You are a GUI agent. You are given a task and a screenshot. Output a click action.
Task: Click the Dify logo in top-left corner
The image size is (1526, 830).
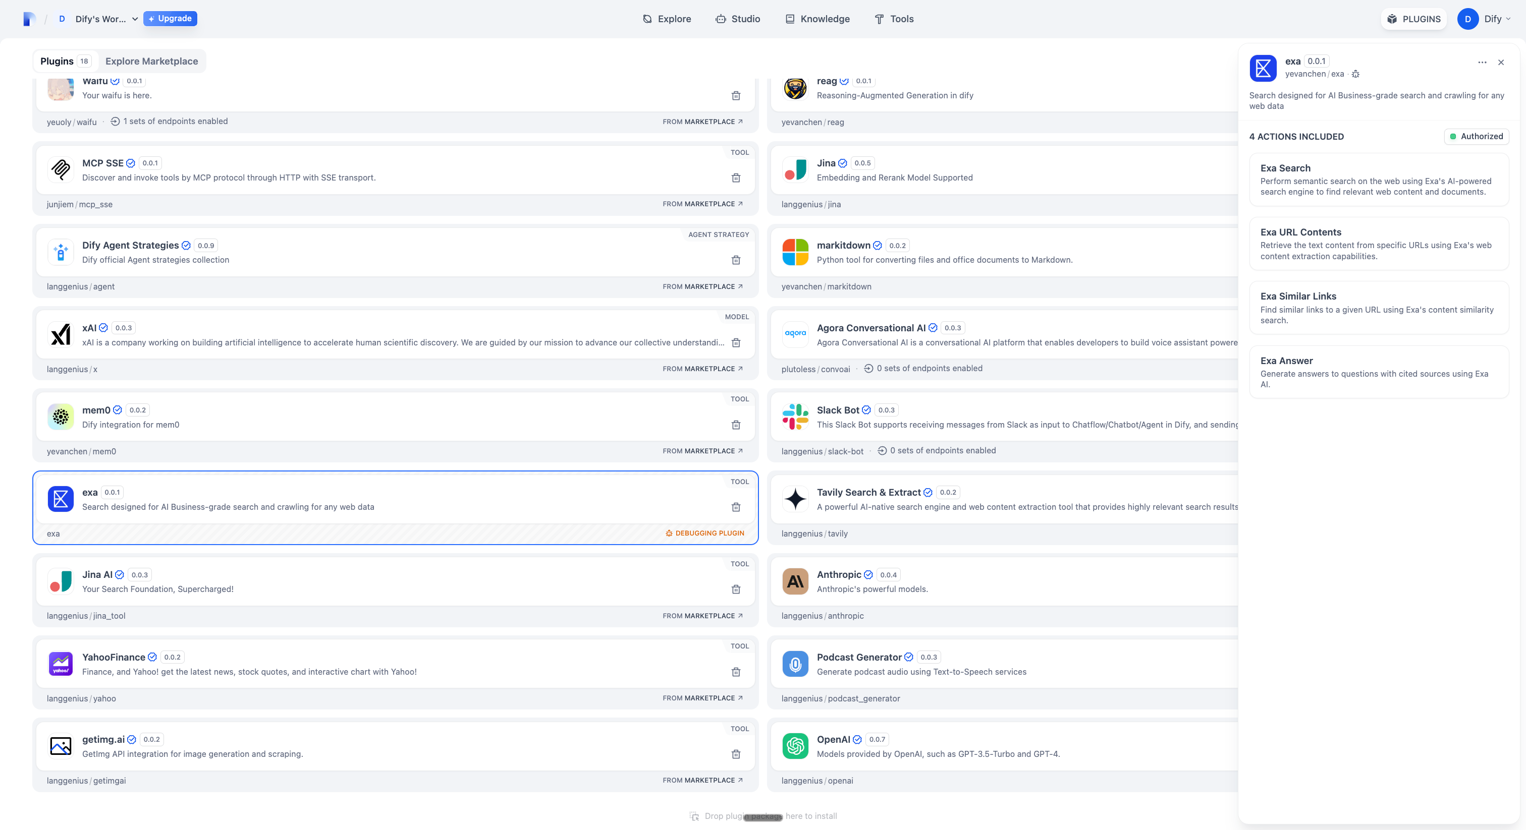tap(29, 19)
